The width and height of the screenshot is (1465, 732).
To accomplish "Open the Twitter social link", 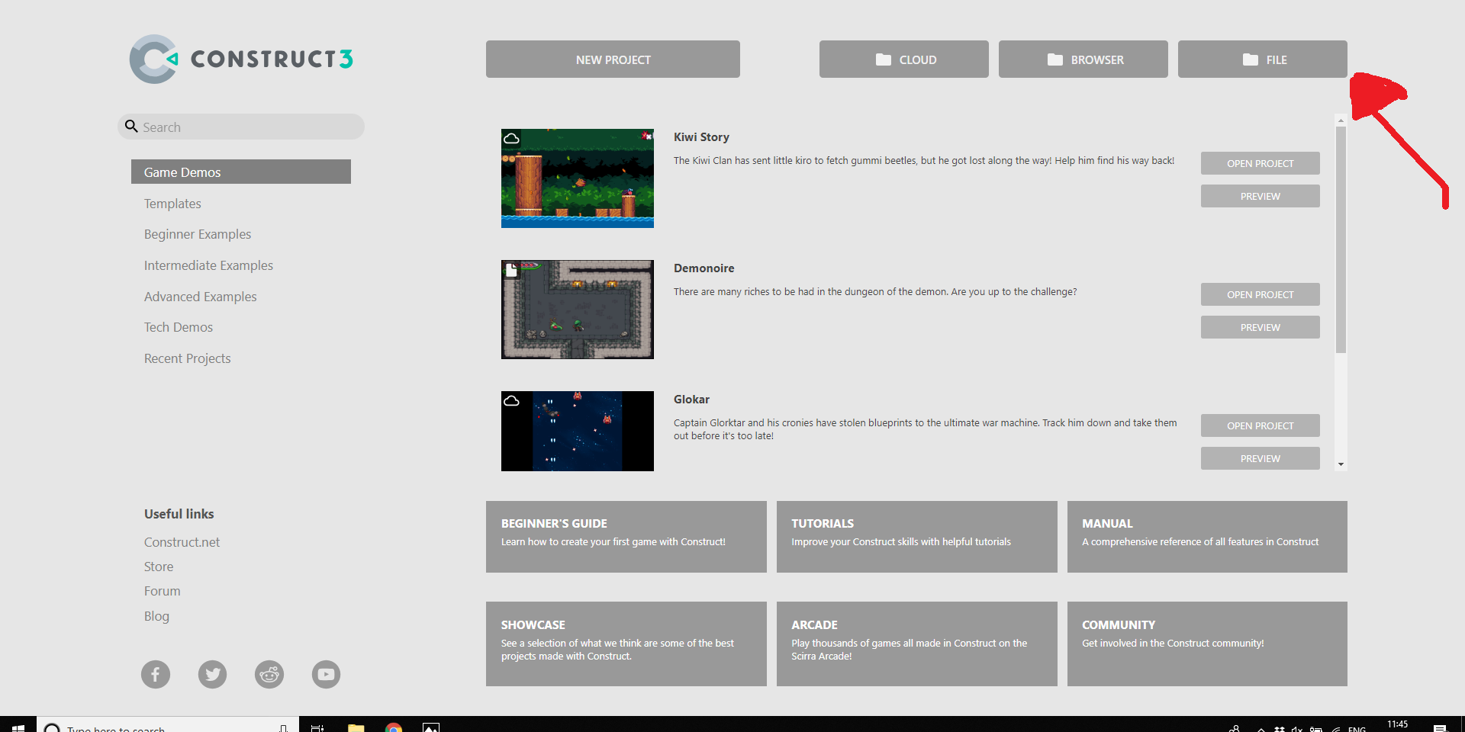I will (213, 674).
